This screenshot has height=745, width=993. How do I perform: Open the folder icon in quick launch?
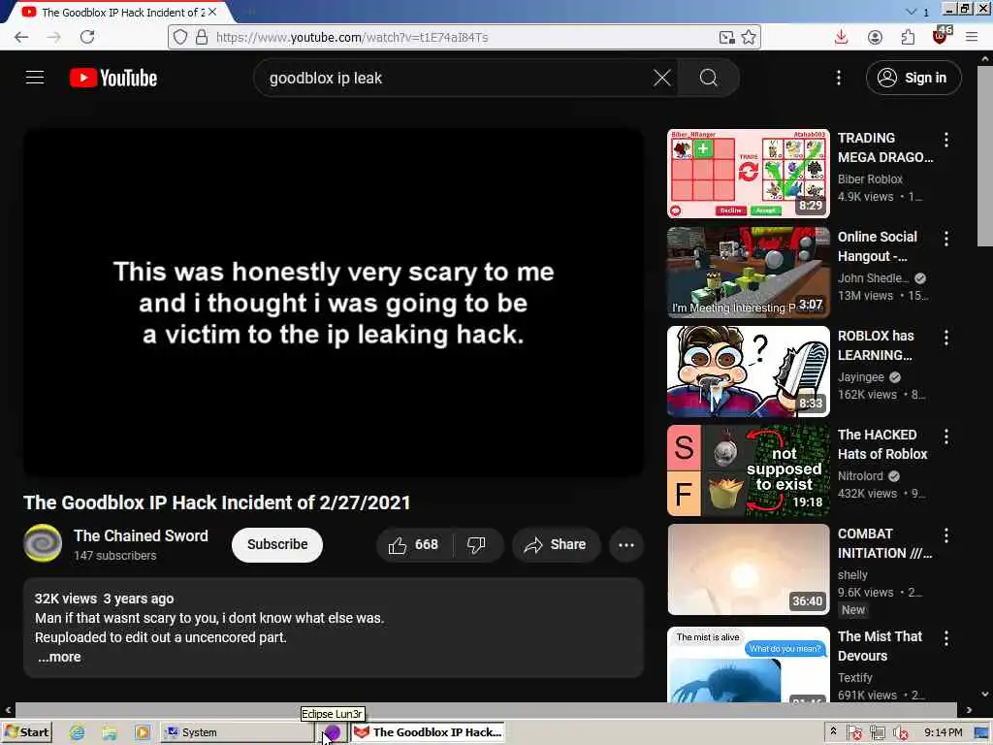tap(110, 733)
